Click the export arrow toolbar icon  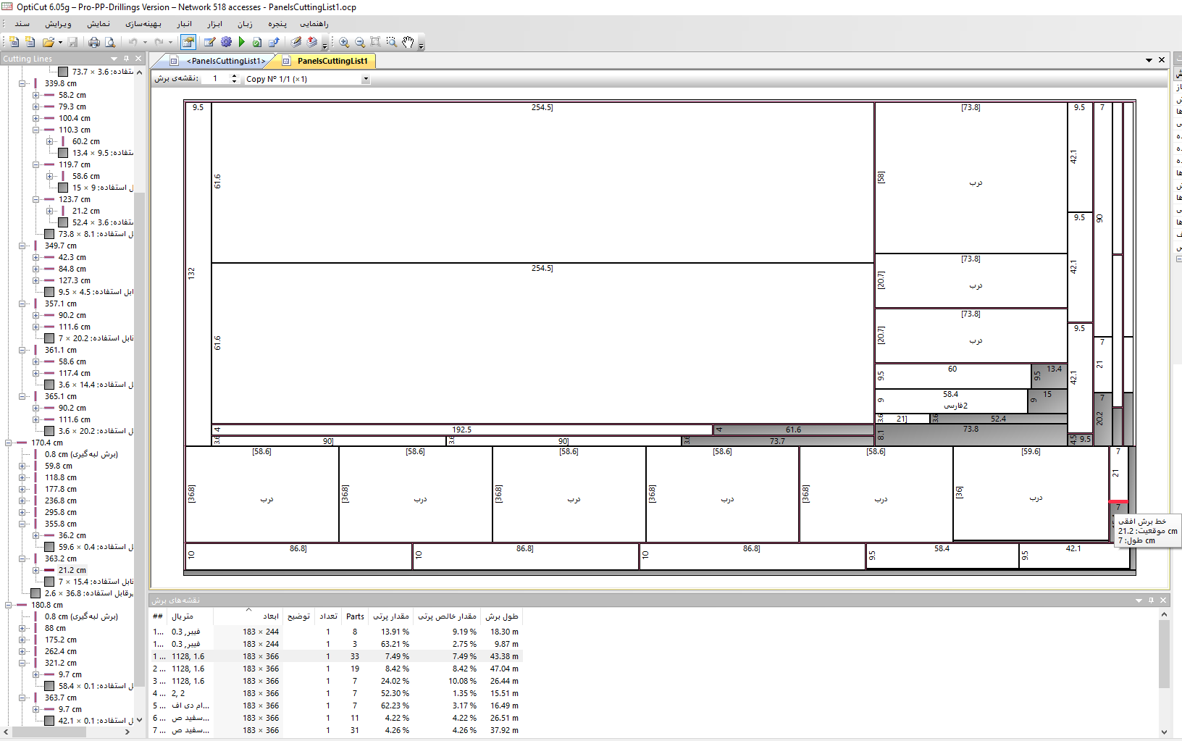274,42
